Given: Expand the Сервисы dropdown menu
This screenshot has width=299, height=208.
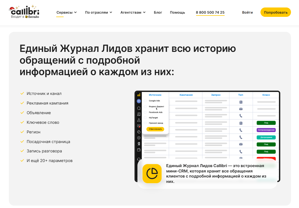Looking at the screenshot, I should [66, 12].
